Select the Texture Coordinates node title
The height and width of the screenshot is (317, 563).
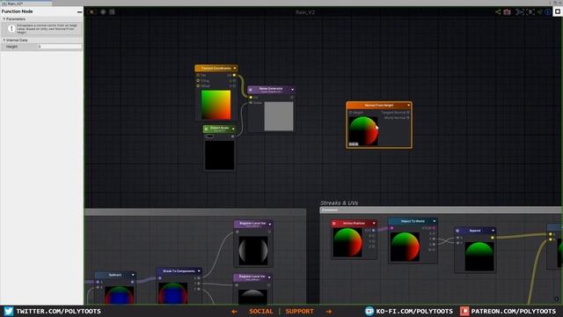[216, 69]
